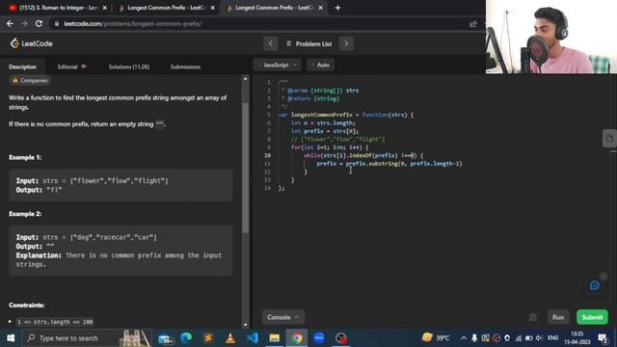Open the notes icon at editor's right edge
The height and width of the screenshot is (347, 617).
pyautogui.click(x=609, y=139)
